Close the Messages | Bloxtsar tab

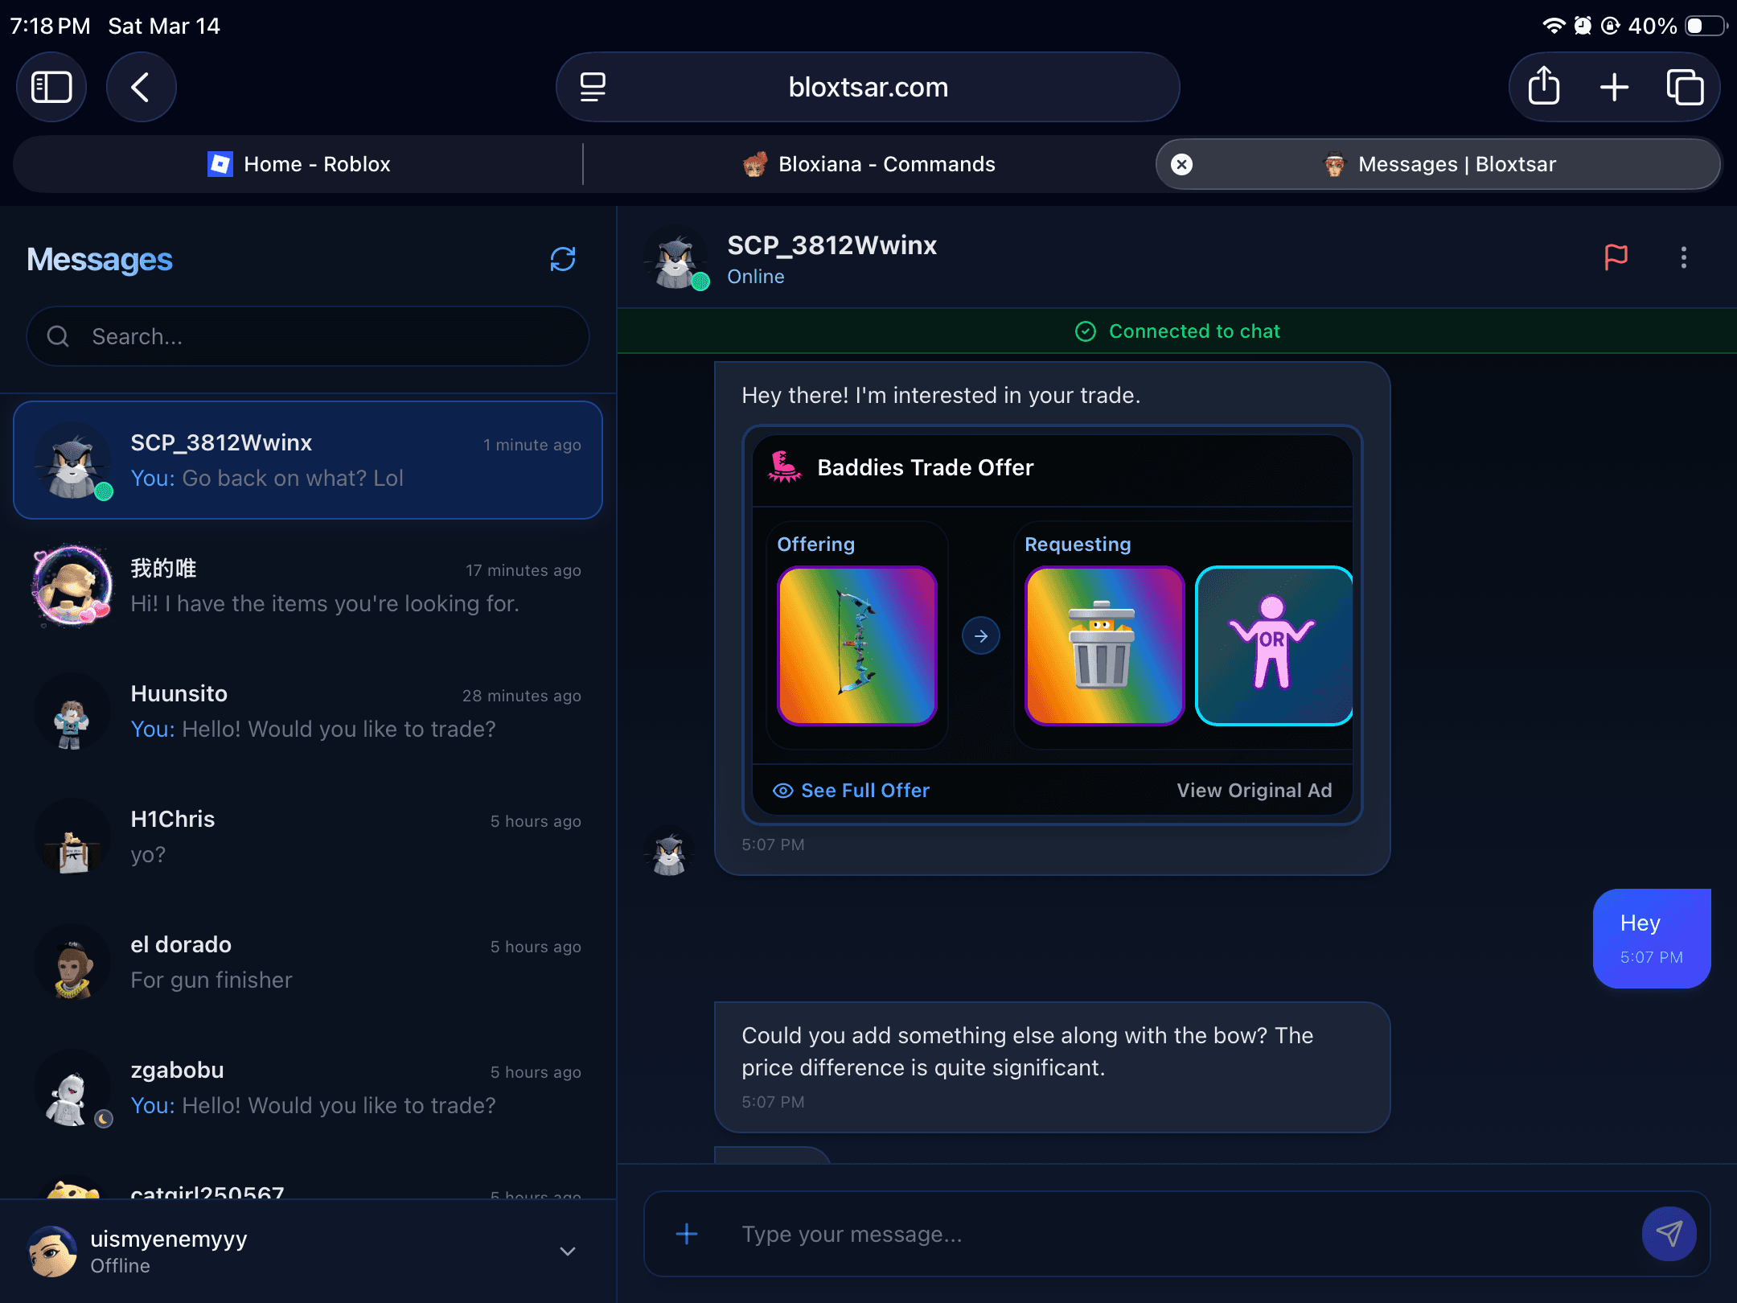click(1181, 164)
